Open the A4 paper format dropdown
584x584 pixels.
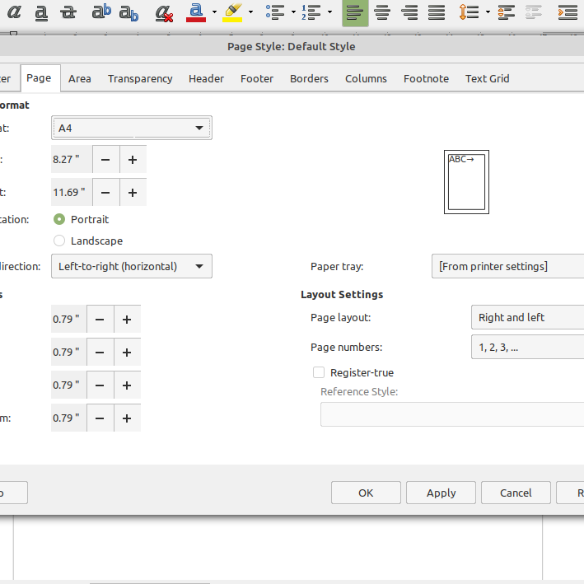[x=132, y=128]
